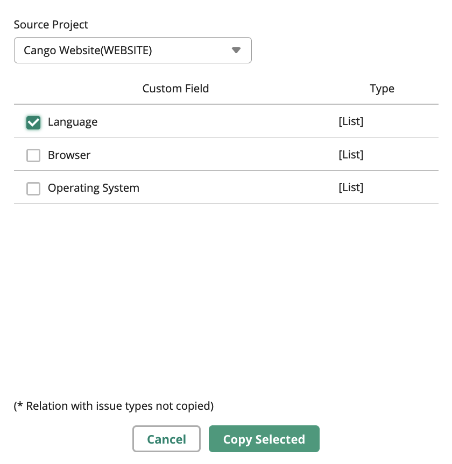The height and width of the screenshot is (464, 452).
Task: Click the asterisk in the footnote text
Action: (x=20, y=404)
